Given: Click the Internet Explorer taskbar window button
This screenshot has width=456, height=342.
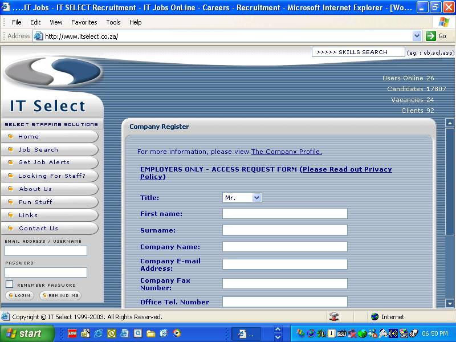Looking at the screenshot, I should [x=246, y=334].
